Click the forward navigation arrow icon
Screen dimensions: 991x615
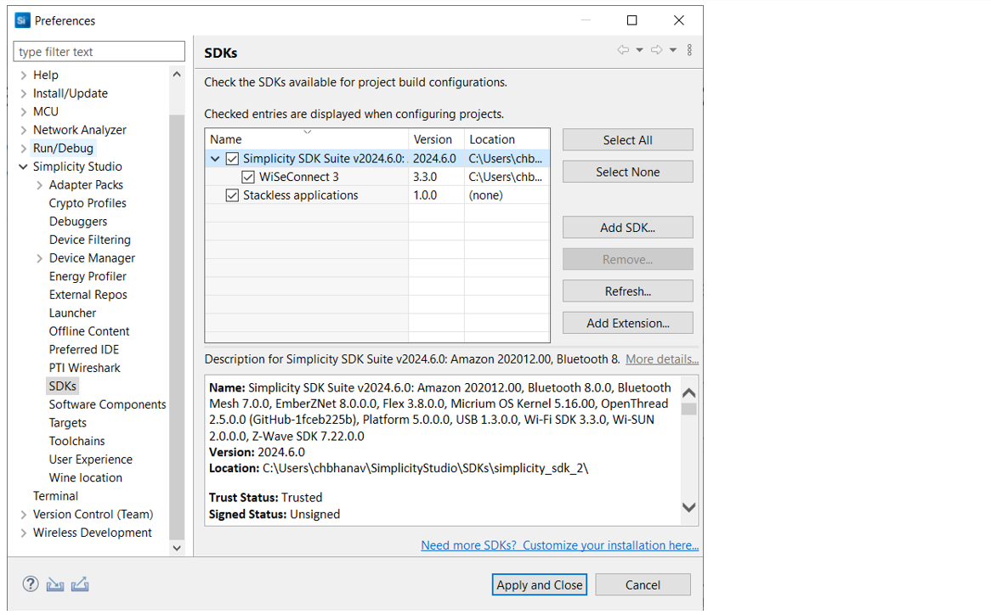656,50
